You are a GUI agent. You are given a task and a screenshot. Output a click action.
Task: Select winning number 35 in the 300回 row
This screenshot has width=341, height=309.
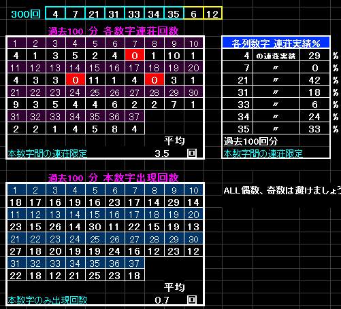pyautogui.click(x=174, y=14)
